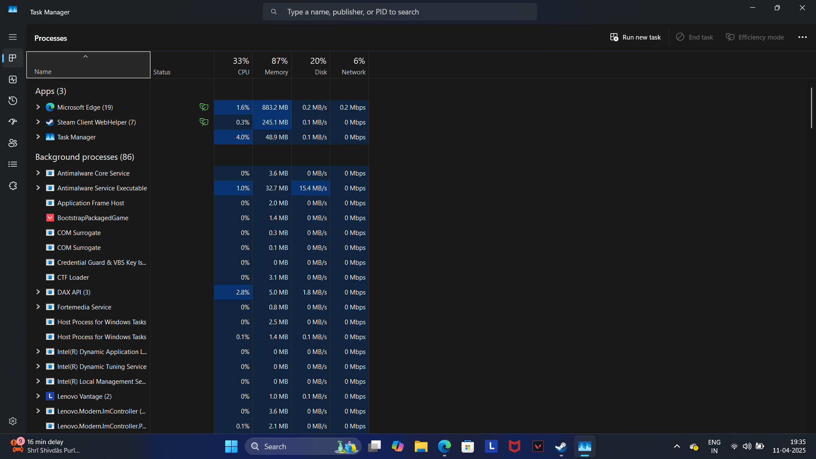Open the Performance page in the sidebar

pos(13,79)
